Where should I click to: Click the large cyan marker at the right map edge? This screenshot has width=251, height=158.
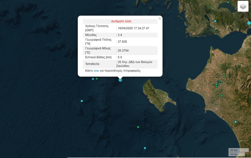(249, 23)
